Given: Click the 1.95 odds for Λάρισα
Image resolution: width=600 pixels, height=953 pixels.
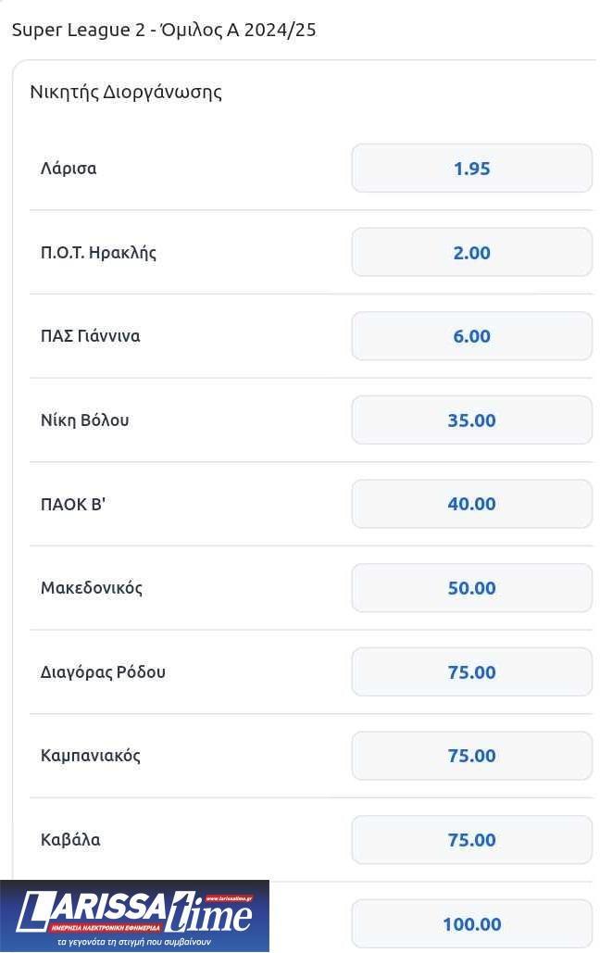Looking at the screenshot, I should (x=471, y=169).
